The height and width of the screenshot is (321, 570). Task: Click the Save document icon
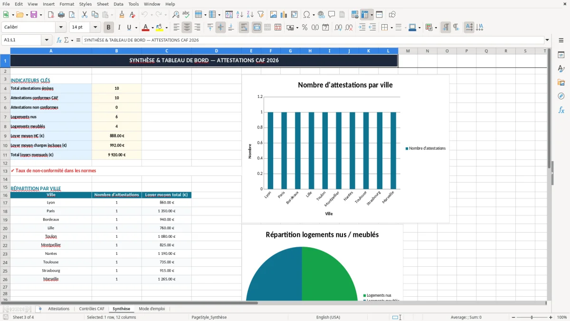[x=34, y=15]
